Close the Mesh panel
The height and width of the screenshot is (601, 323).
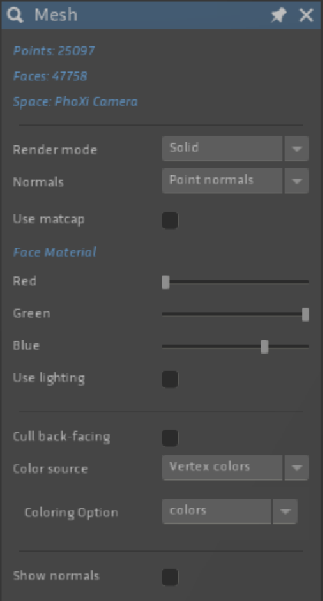coord(306,15)
